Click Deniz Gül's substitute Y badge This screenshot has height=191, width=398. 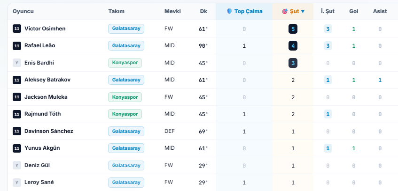click(17, 165)
